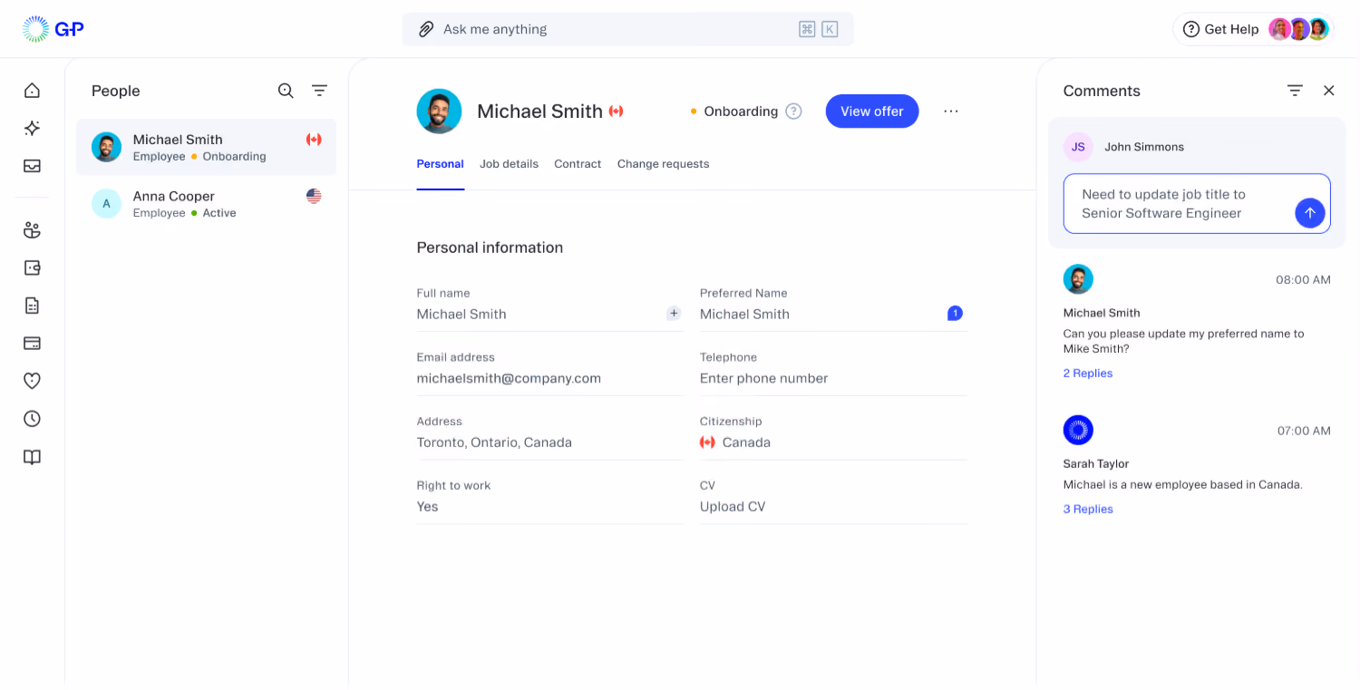Click the 07:00 AM comment timestamp
Image resolution: width=1360 pixels, height=690 pixels.
point(1304,431)
